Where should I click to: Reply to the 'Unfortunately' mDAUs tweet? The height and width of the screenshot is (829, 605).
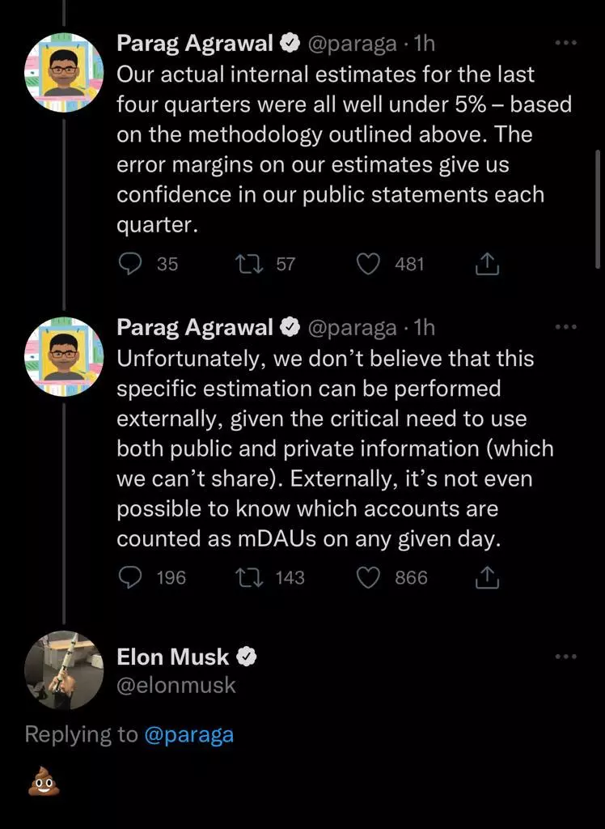click(x=130, y=577)
